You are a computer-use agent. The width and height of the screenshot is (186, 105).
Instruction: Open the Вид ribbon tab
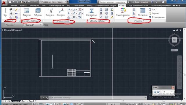click(x=69, y=6)
